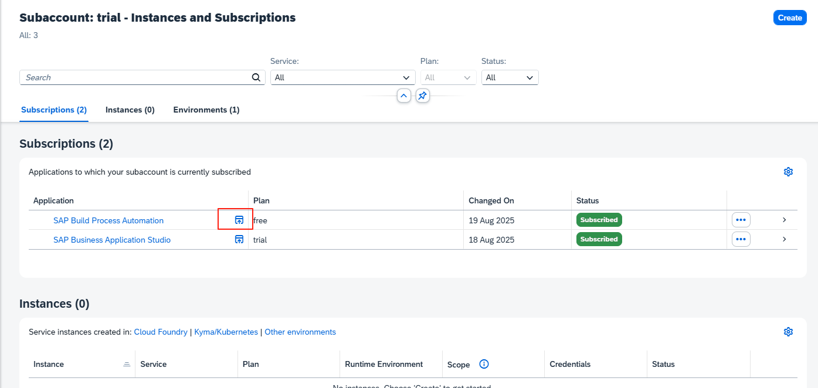Viewport: 818px width, 388px height.
Task: Open Subscriptions table settings gear
Action: click(x=788, y=172)
